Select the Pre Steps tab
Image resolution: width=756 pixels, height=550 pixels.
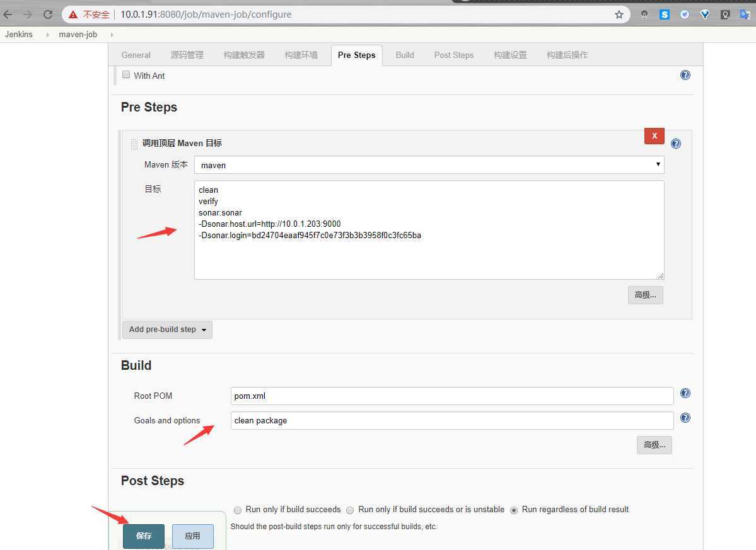(357, 55)
